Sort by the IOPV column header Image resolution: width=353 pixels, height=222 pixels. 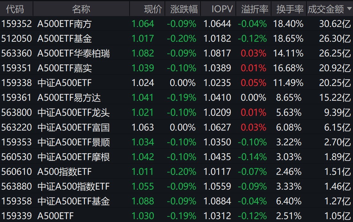[x=222, y=9]
